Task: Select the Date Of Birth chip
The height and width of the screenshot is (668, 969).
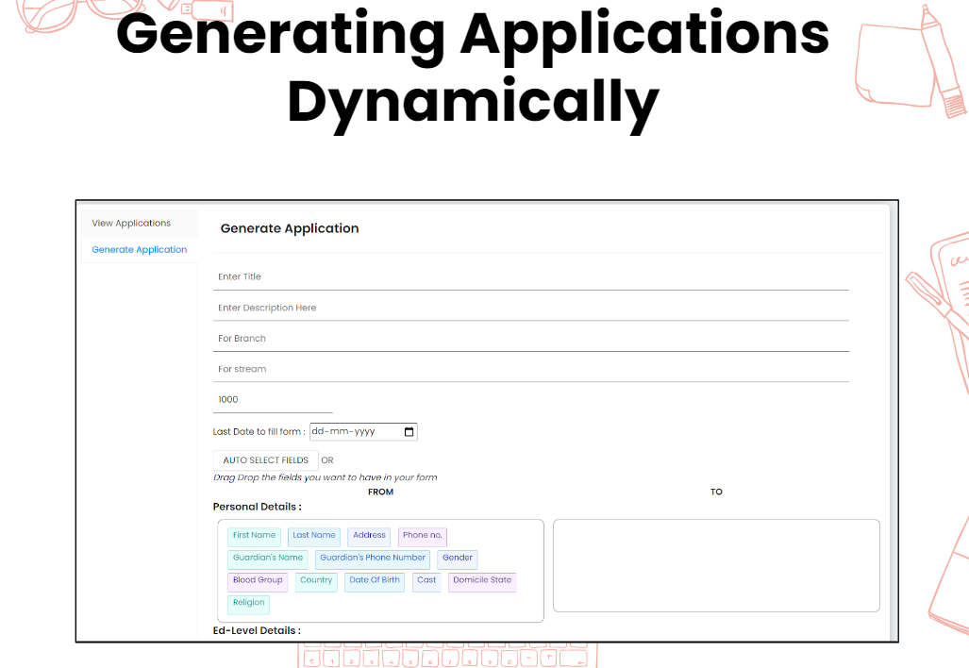Action: [x=375, y=581]
